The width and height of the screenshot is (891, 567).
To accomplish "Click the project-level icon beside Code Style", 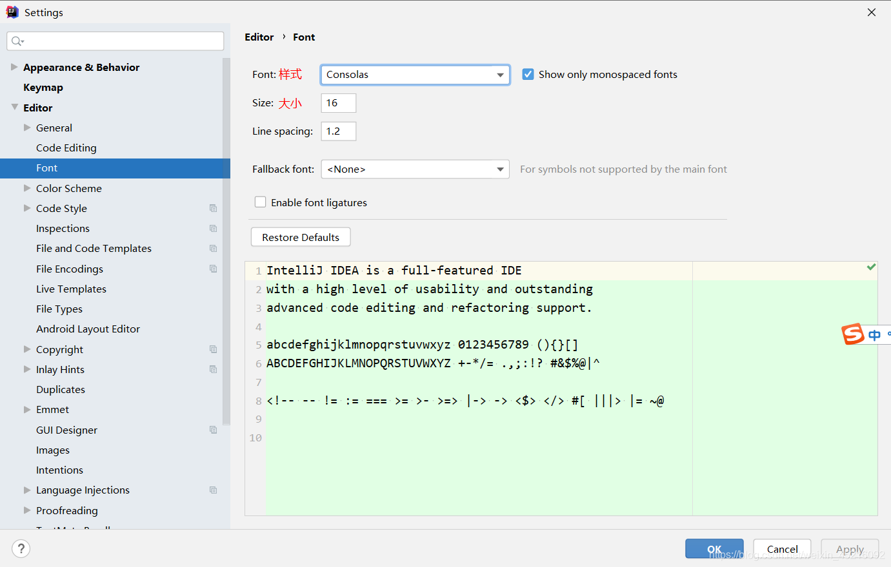I will coord(213,208).
